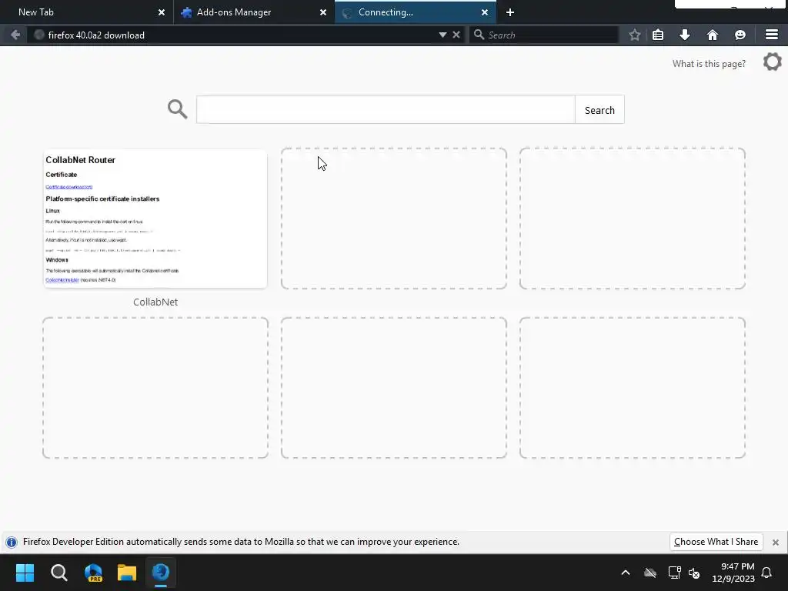788x591 pixels.
Task: Click the page magnifier search icon
Action: [x=178, y=109]
